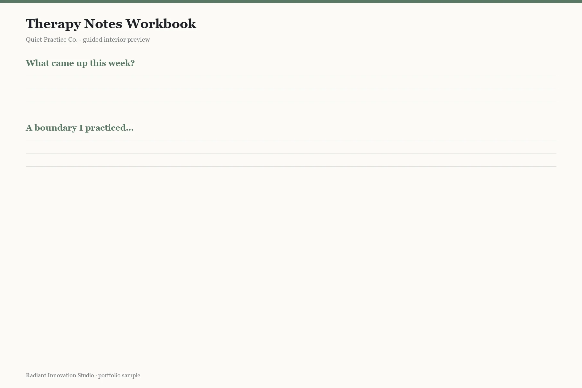
Task: Click first writing line under What came up
Action: (x=291, y=76)
